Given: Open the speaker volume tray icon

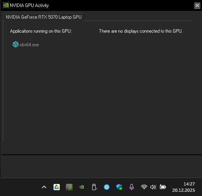Looking at the screenshot, I should [x=153, y=187].
